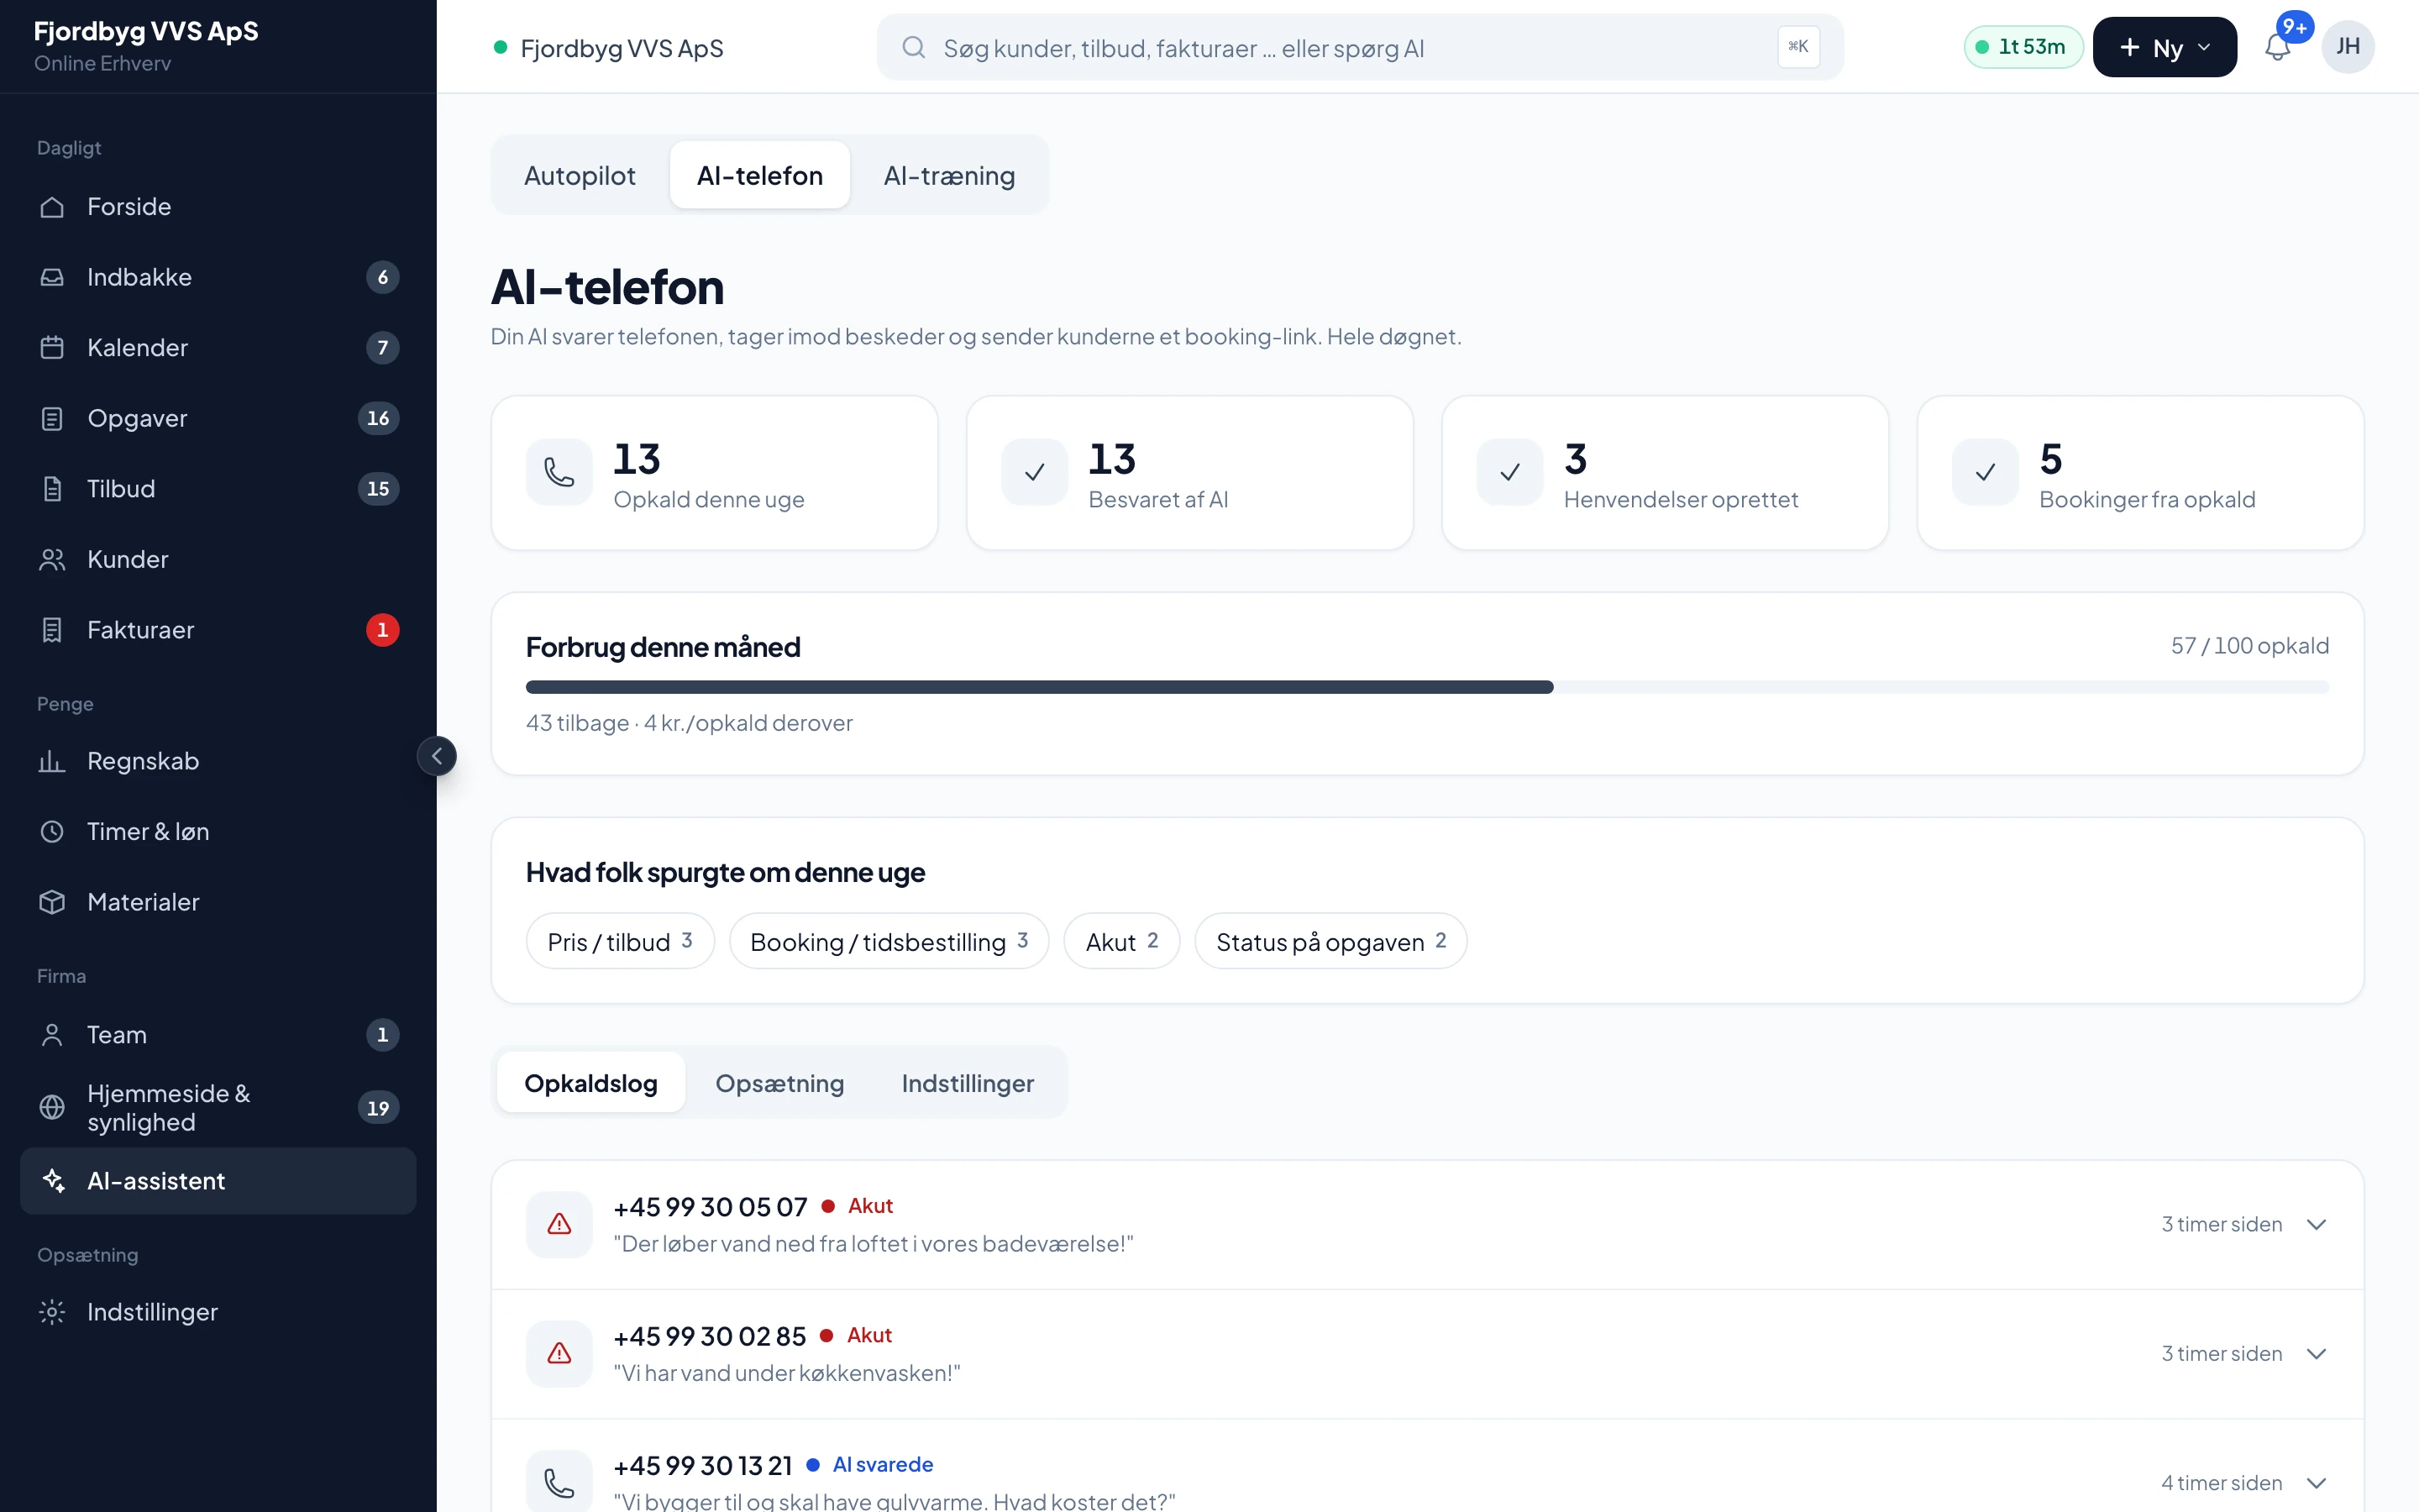
Task: Click warning icon for call +45 99 30 05 07
Action: click(x=559, y=1224)
